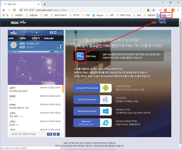Screen dimensions: 182x150
Task: Open a new tab with the plus button
Action: (45, 4)
